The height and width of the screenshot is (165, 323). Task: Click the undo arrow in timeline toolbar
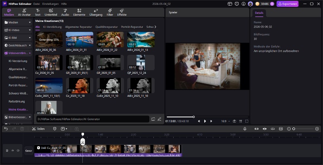click(6, 129)
